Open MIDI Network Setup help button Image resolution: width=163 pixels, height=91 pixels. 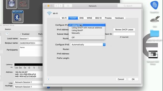[x=7, y=34]
